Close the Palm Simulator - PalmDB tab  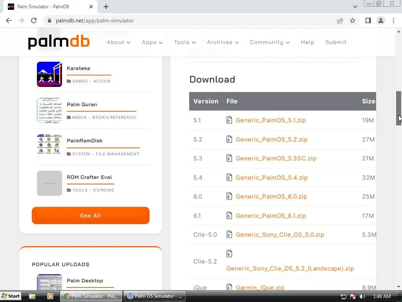point(91,7)
